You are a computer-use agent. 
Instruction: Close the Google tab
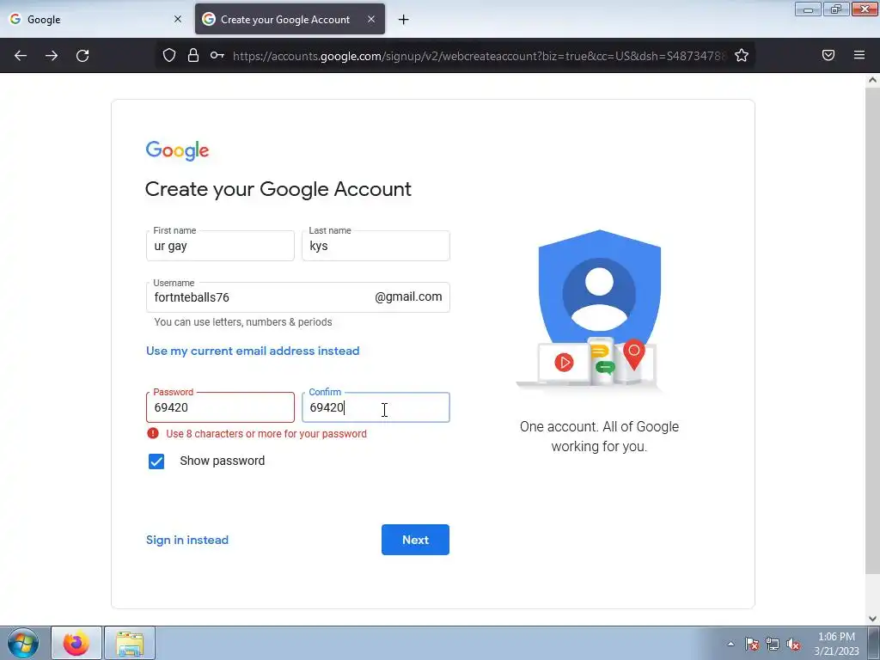pyautogui.click(x=178, y=19)
